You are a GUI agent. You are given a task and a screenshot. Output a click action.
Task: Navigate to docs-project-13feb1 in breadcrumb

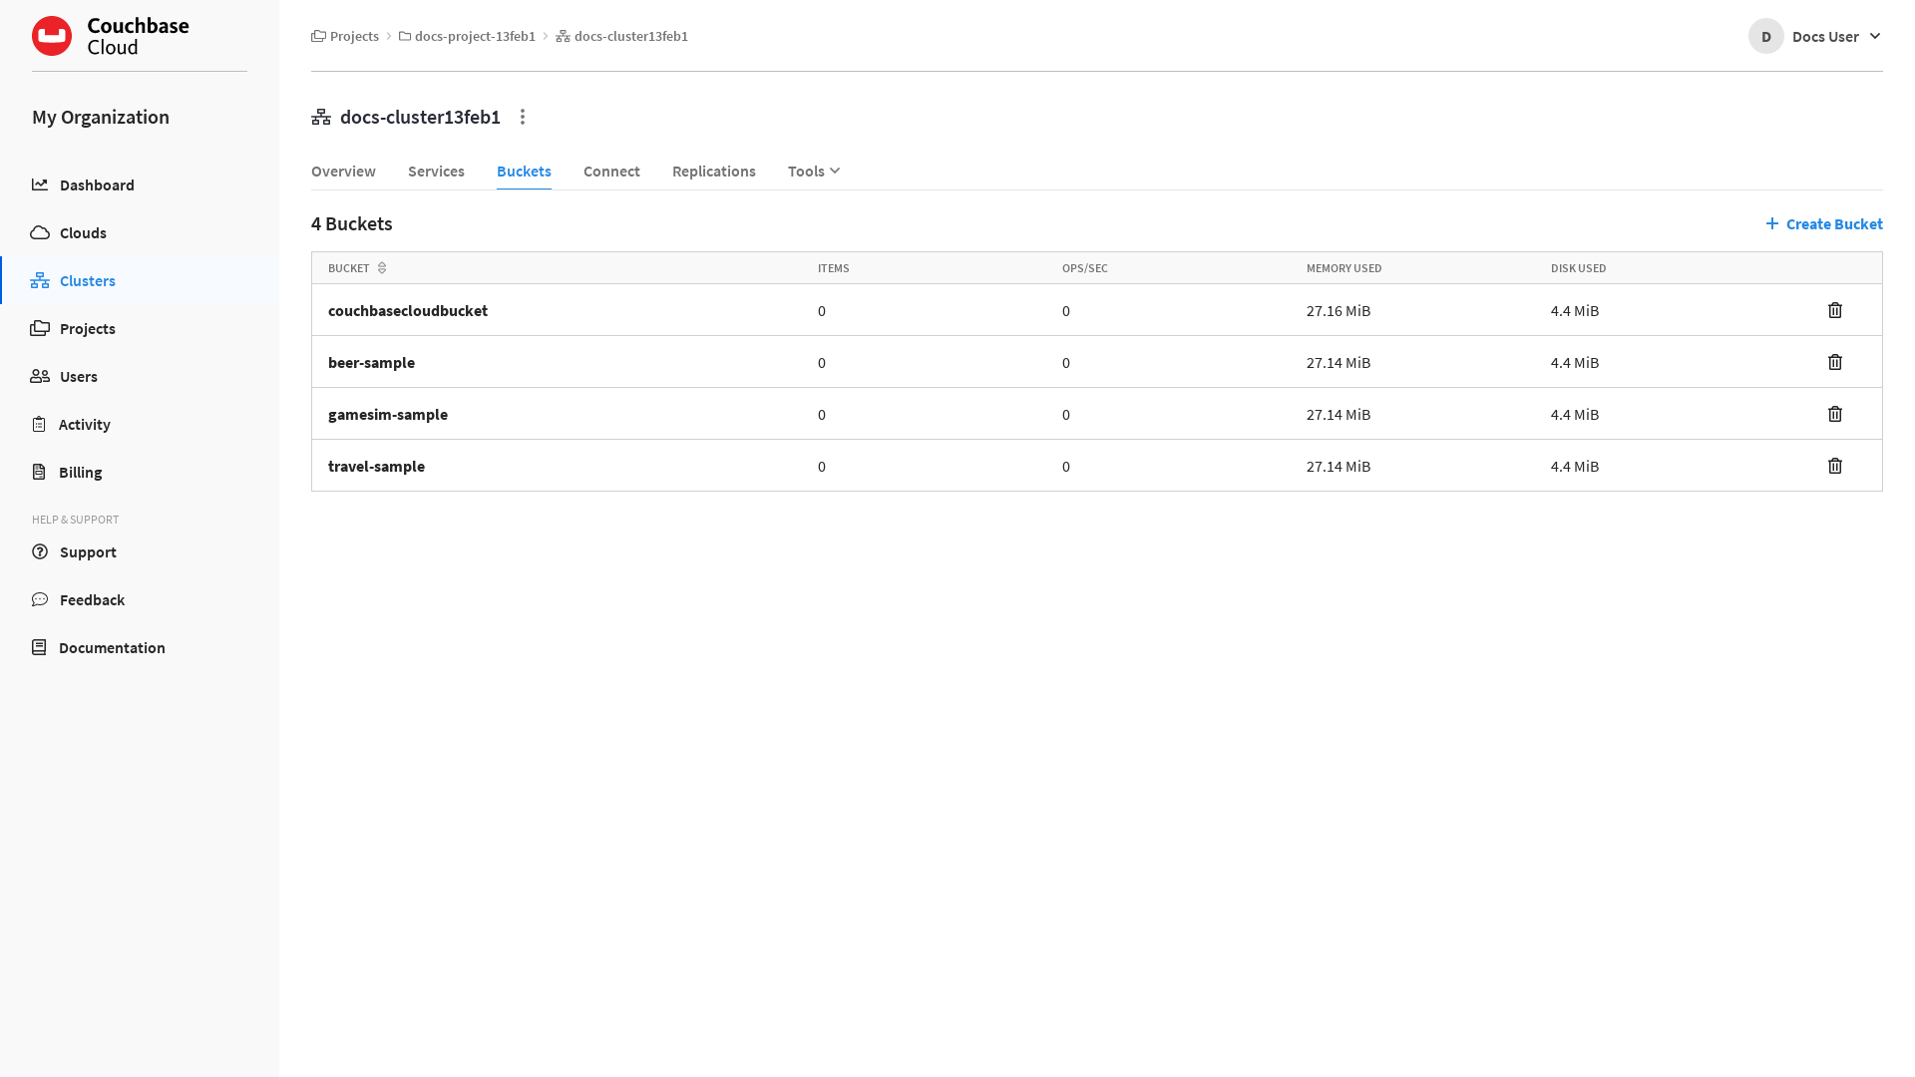coord(474,36)
